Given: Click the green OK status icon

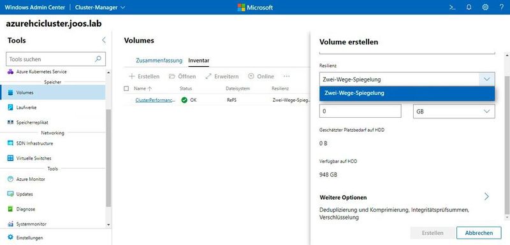Looking at the screenshot, I should click(184, 101).
